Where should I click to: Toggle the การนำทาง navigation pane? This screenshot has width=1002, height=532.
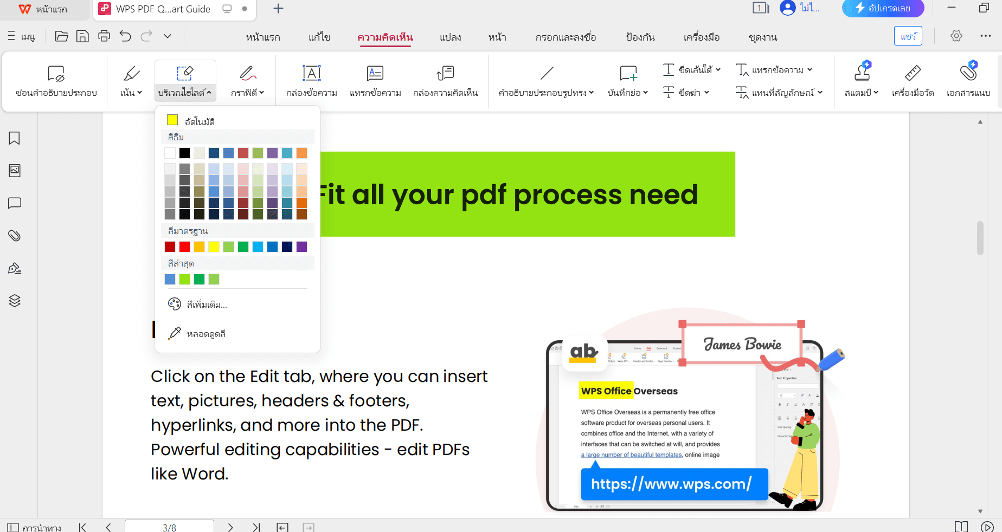tap(34, 527)
